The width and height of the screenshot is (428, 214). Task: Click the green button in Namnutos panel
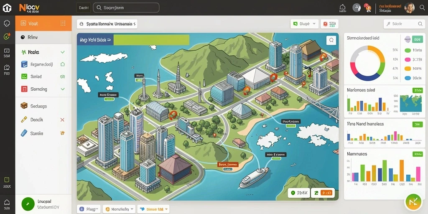click(418, 154)
